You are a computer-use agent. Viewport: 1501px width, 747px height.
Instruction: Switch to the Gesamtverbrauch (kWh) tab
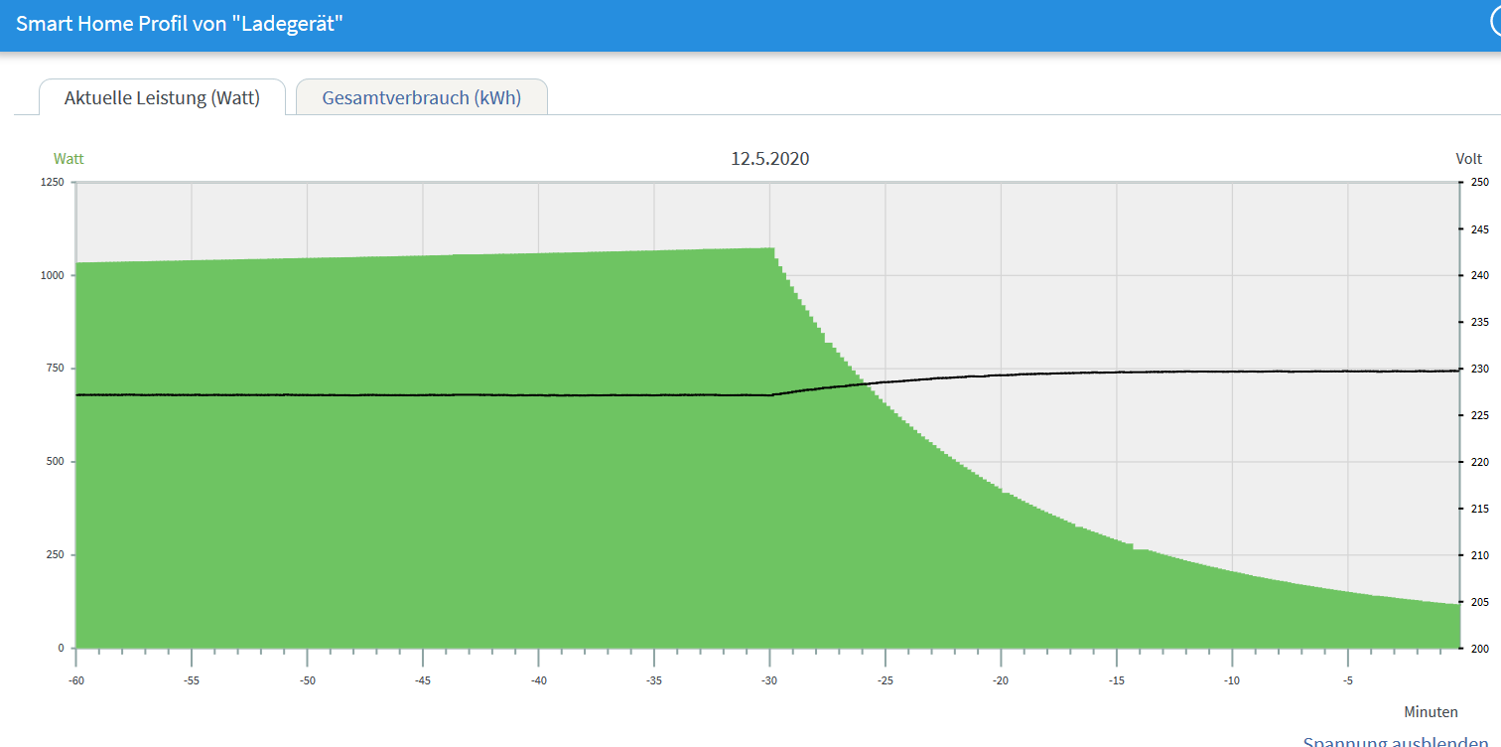[x=421, y=97]
